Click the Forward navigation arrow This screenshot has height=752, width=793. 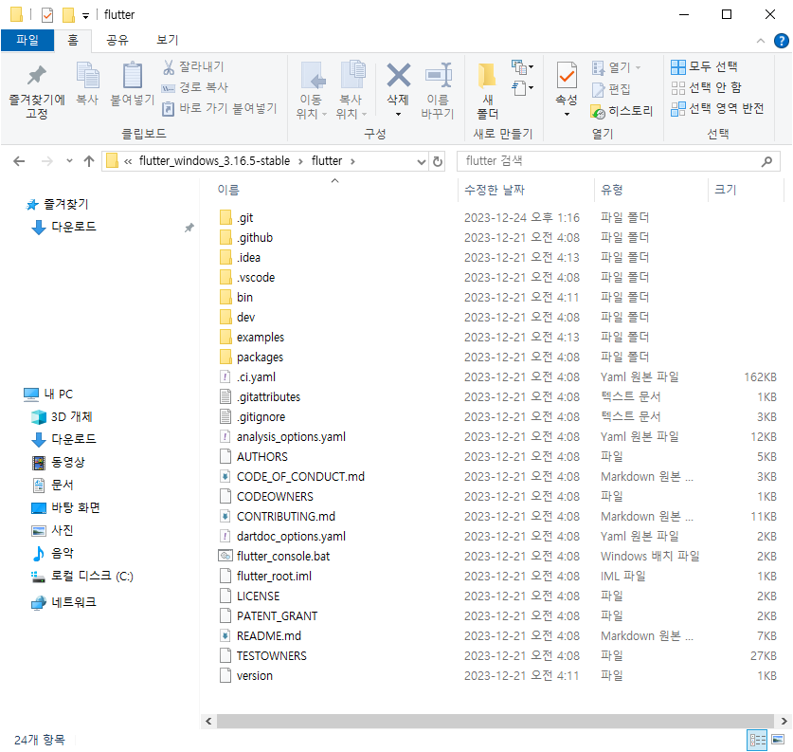47,161
